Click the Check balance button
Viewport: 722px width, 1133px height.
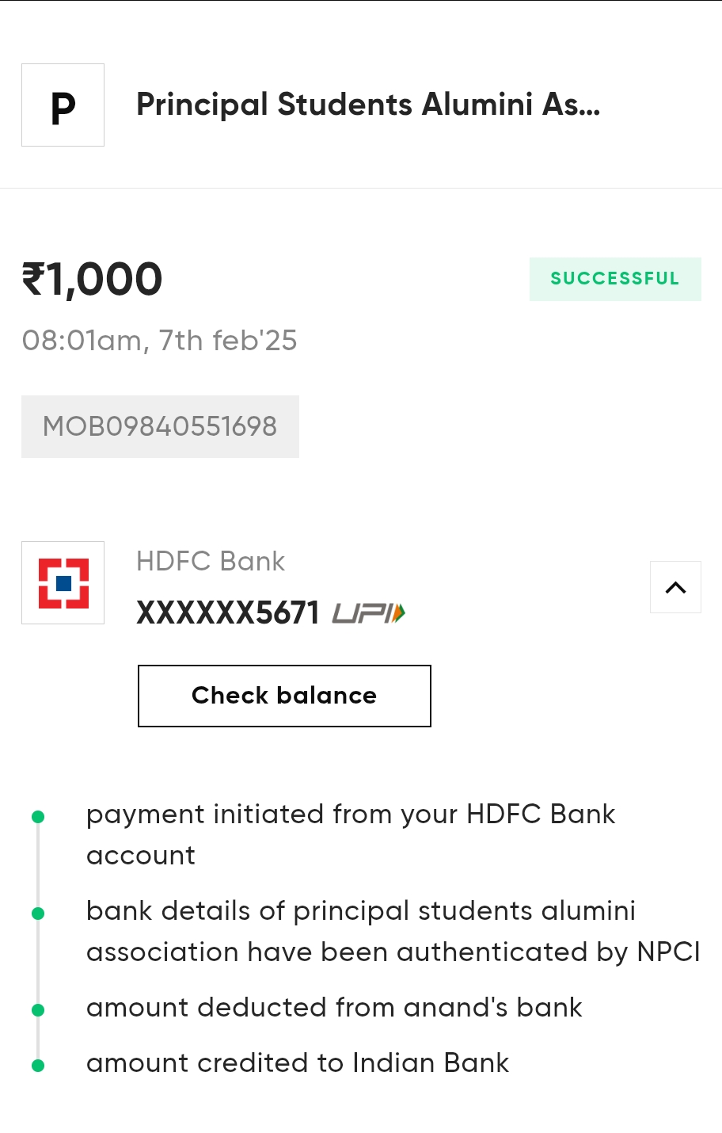pyautogui.click(x=284, y=696)
